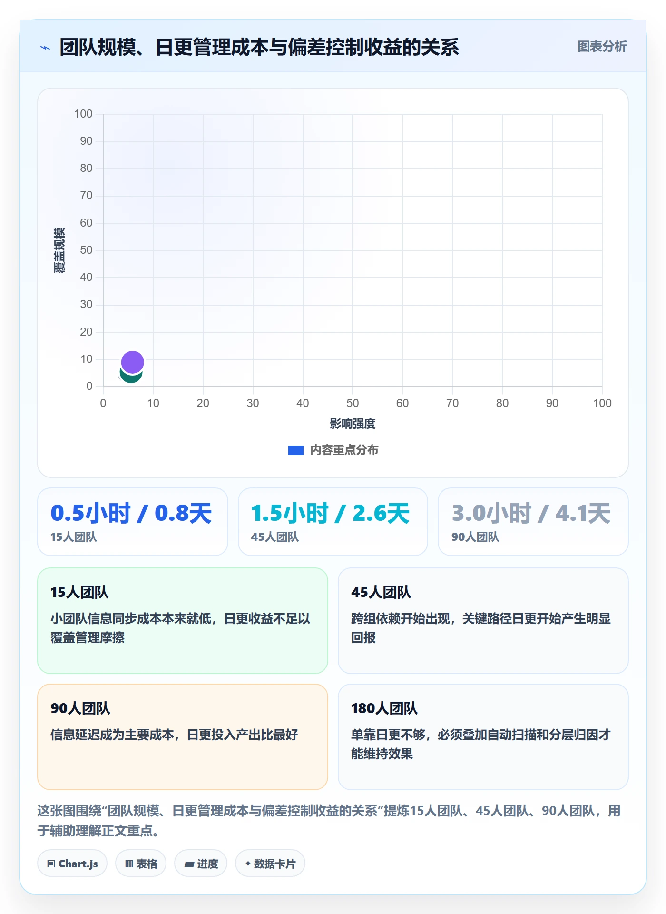Click the x-axis tick label 50
Screen dimensions: 666x914
point(353,403)
